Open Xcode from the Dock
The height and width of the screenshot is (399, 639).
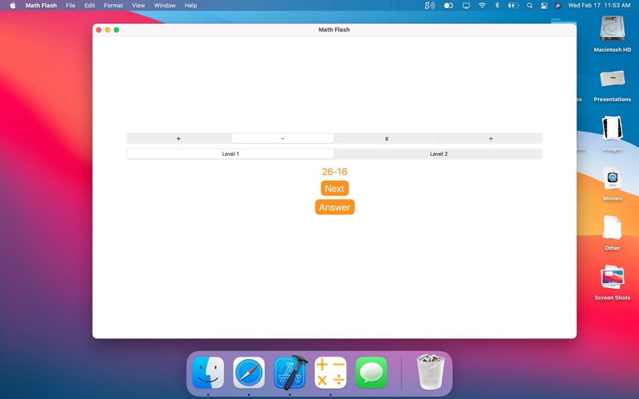click(291, 373)
